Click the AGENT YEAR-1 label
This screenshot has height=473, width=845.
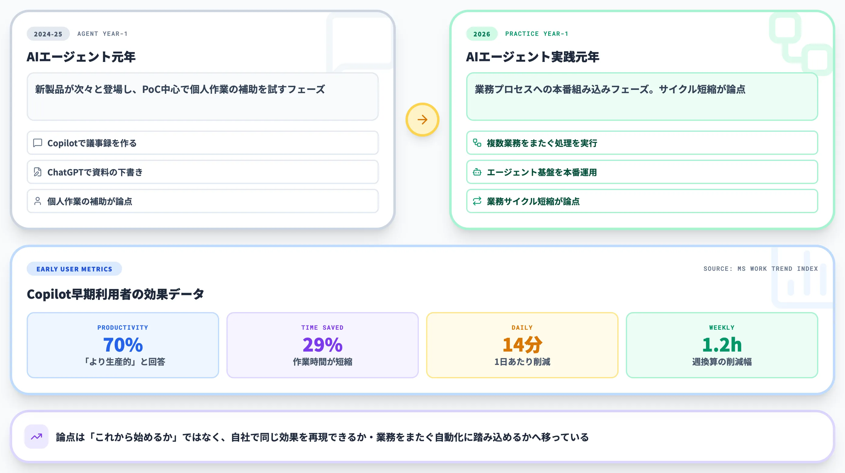(102, 34)
